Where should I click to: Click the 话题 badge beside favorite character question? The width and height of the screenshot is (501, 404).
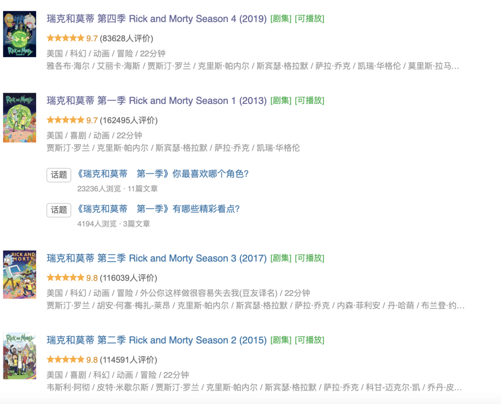point(59,175)
